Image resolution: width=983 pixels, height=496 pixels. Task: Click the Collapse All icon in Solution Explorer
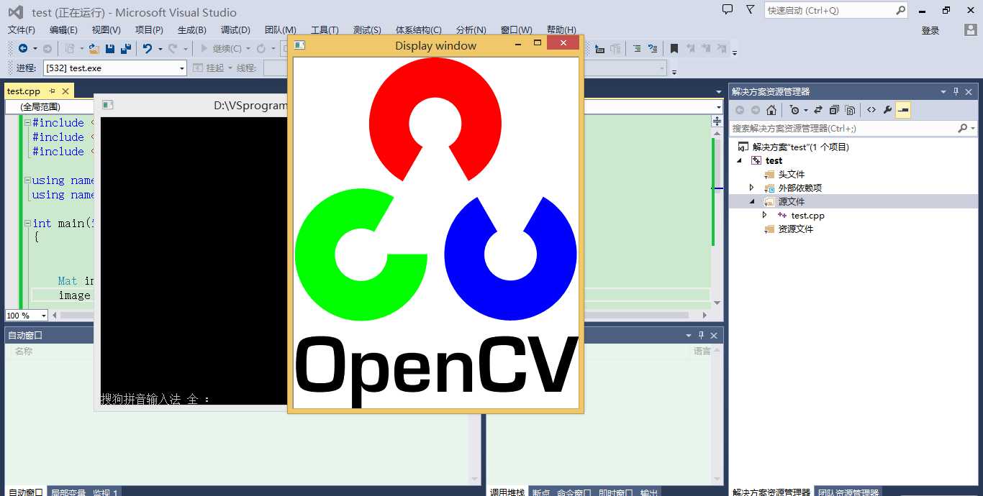(x=834, y=110)
